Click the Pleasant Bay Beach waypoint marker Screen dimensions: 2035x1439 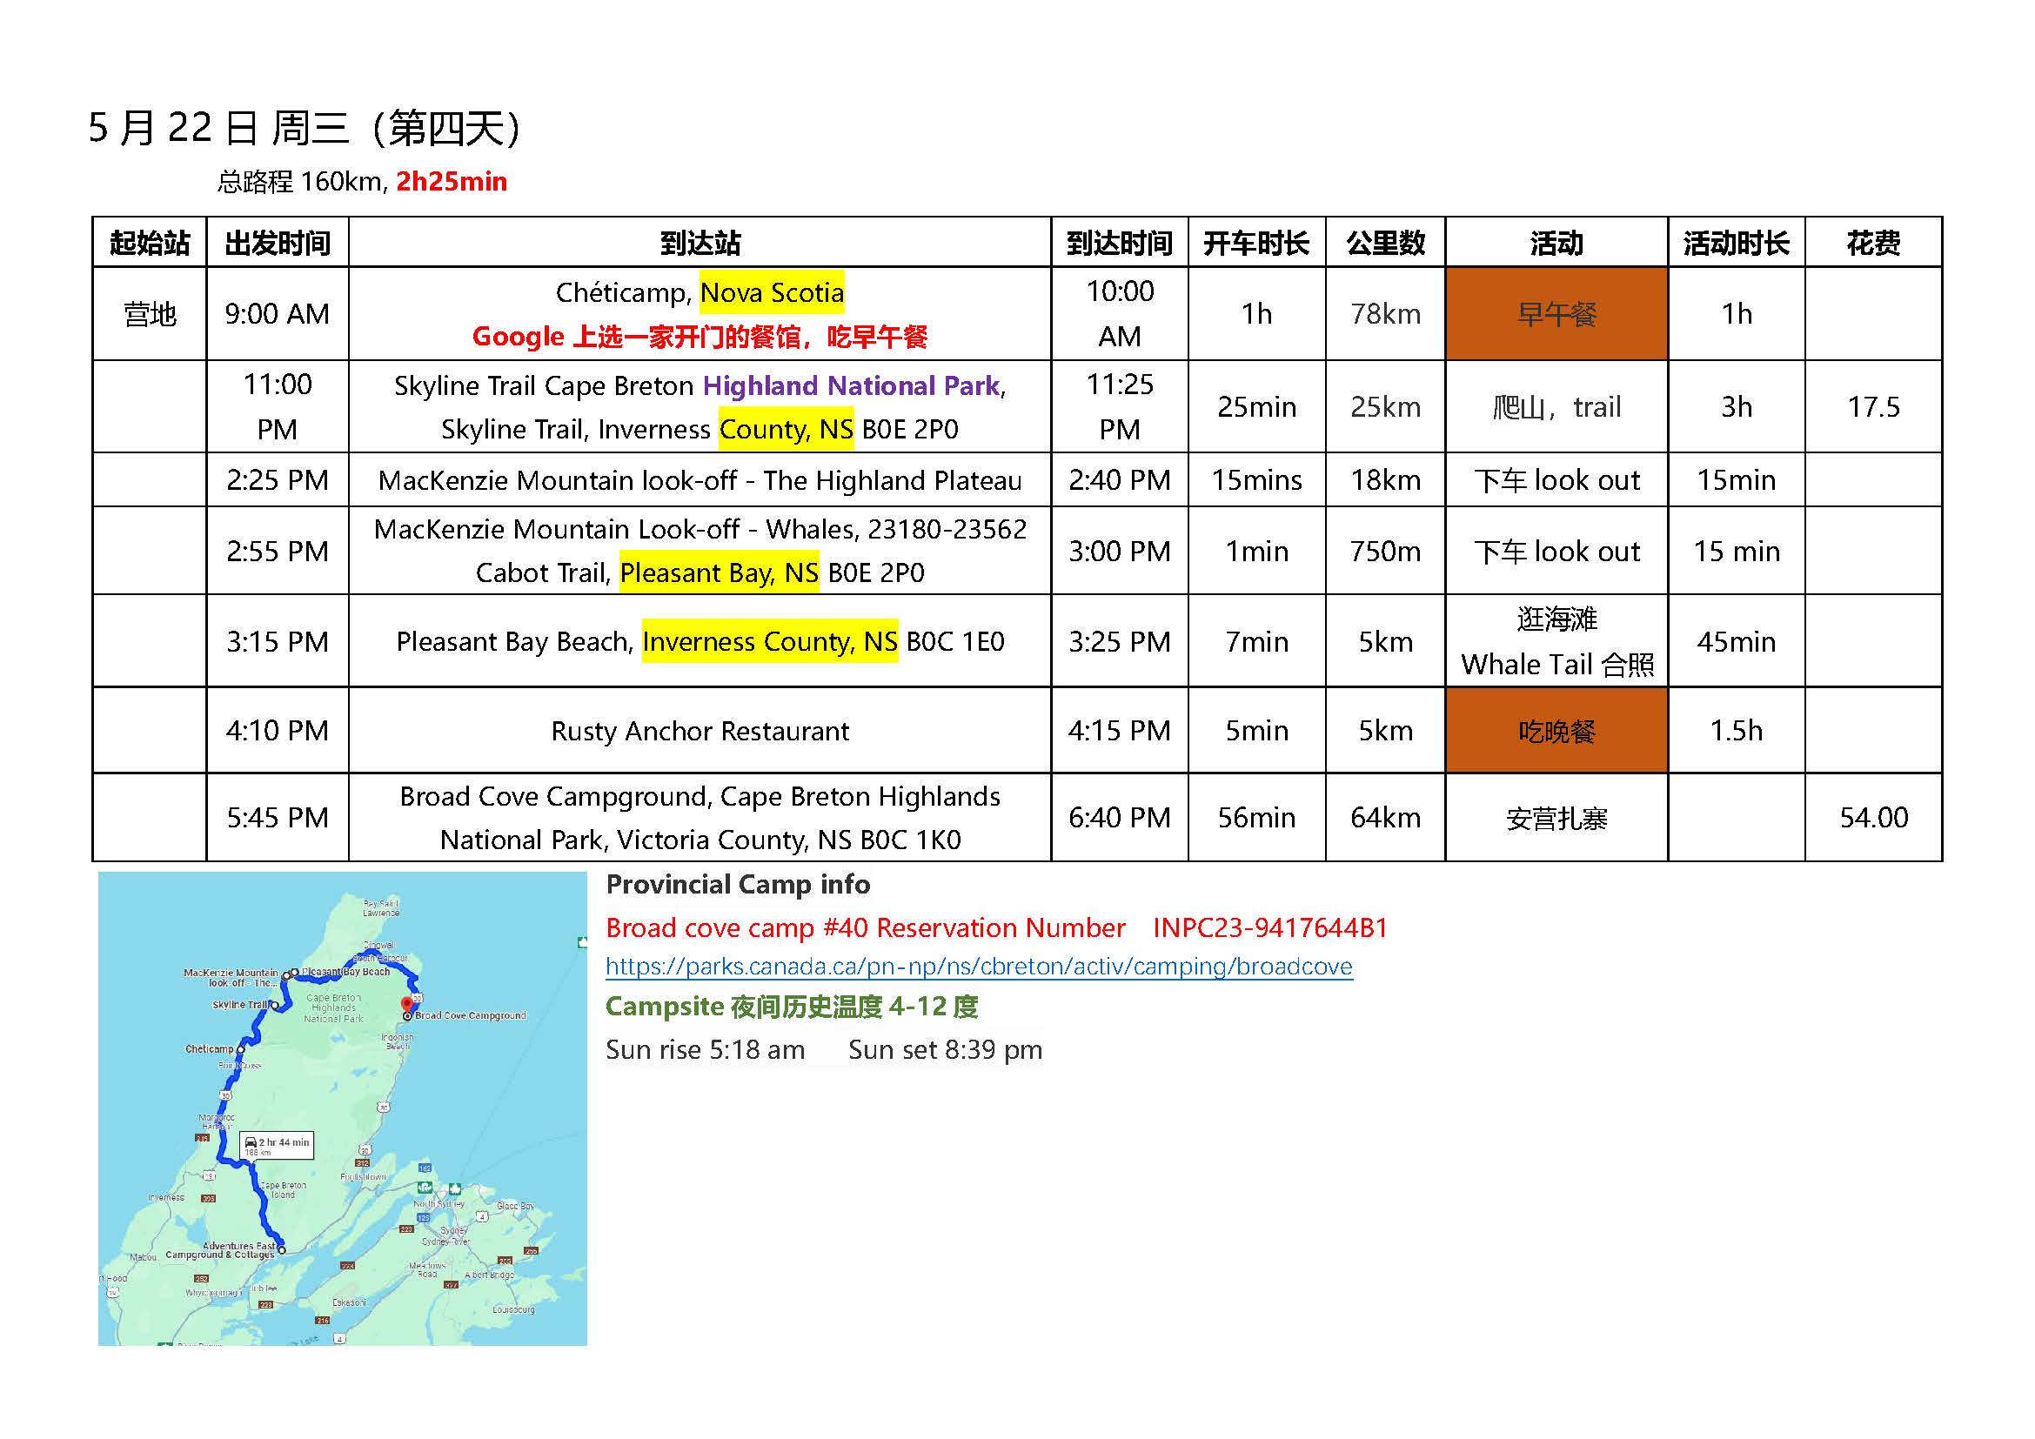point(295,972)
